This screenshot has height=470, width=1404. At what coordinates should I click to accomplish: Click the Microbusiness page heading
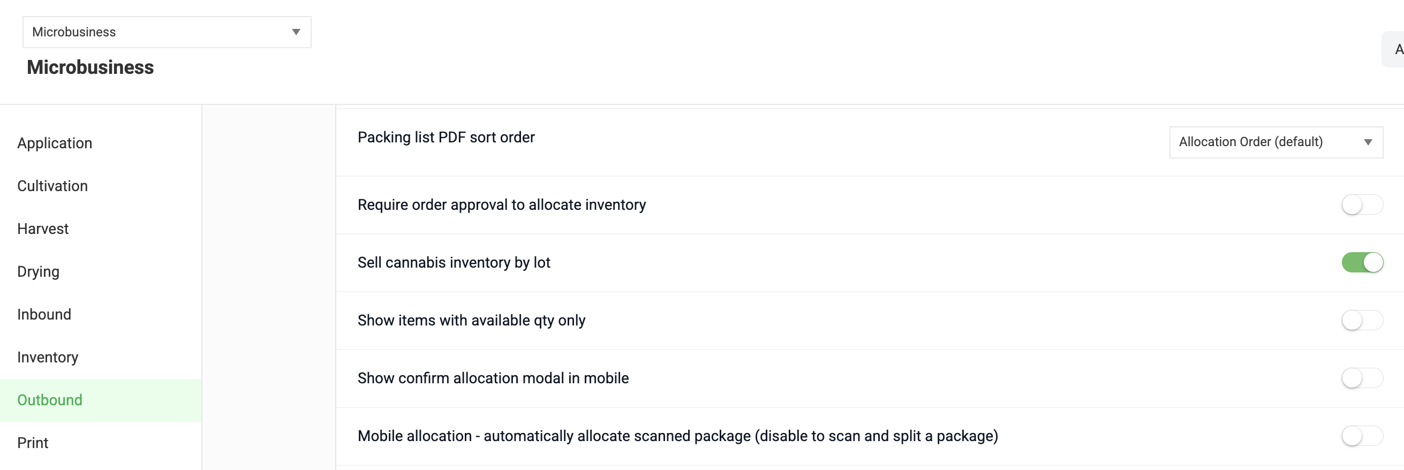coord(90,67)
